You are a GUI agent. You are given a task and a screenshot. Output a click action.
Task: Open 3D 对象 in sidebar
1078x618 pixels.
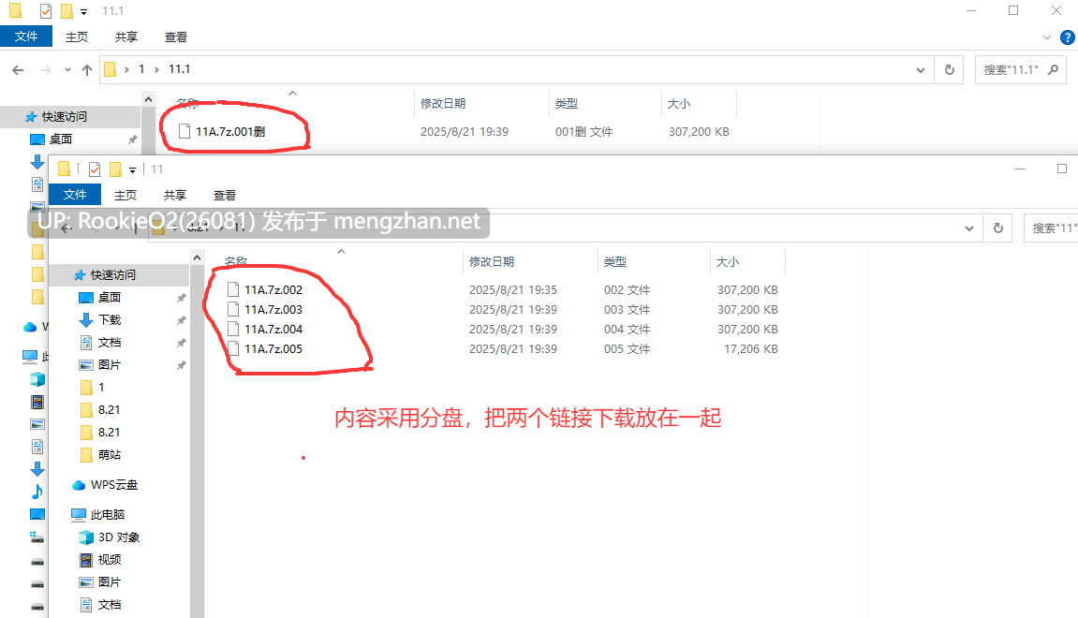pos(119,537)
